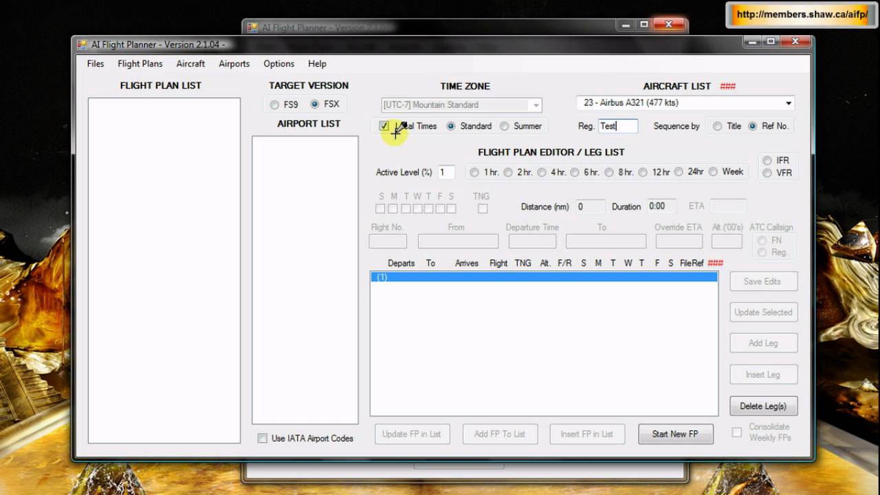Click the AI Flight Planner title bar icon
Viewport: 880px width, 495px height.
82,45
